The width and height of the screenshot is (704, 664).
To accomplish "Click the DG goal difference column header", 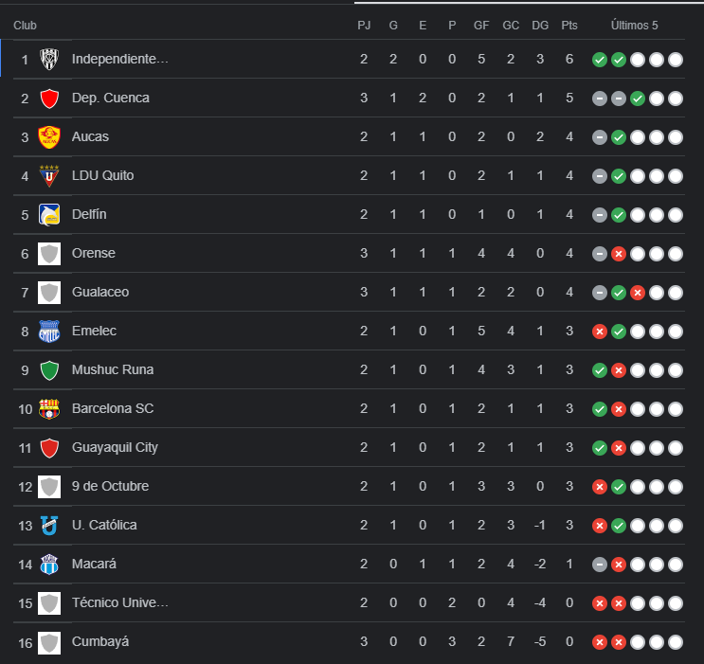I will (540, 25).
